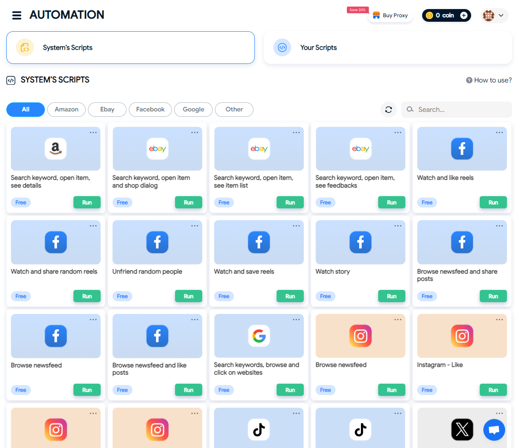The width and height of the screenshot is (516, 448).
Task: Open three-dot menu on 'see feedbacks' eBay card
Action: click(398, 132)
